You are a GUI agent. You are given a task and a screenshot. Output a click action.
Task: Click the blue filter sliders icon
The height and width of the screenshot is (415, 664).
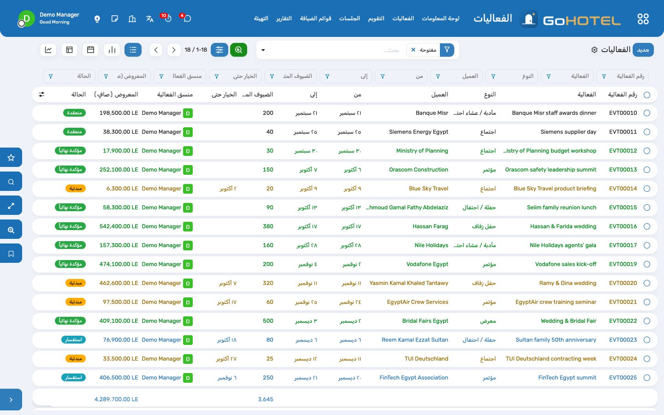(219, 50)
